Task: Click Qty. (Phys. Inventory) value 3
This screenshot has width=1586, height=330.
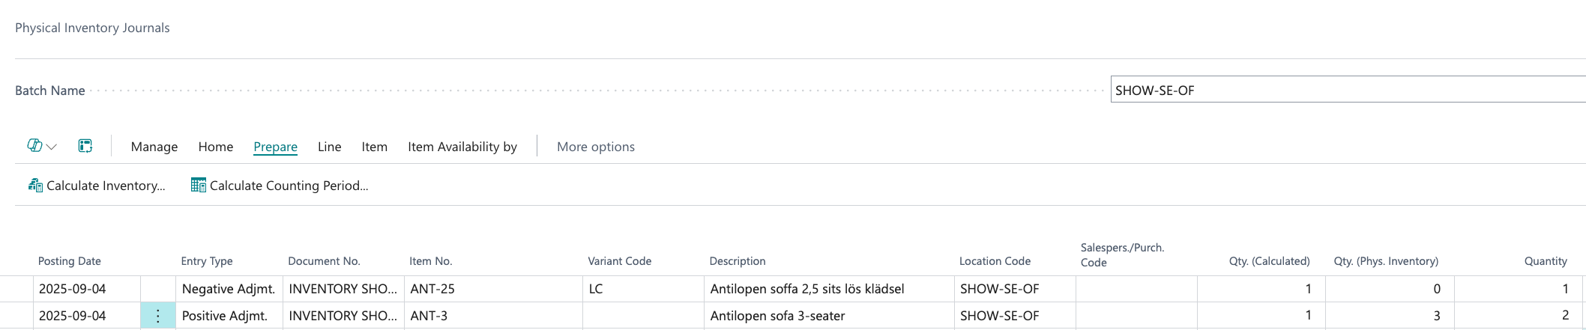Action: pos(1389,316)
